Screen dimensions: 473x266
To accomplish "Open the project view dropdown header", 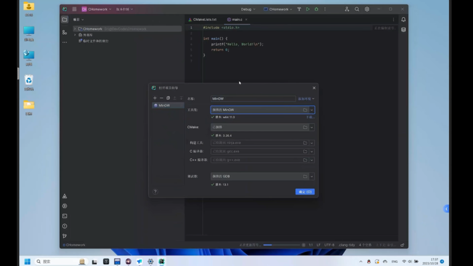I will click(x=78, y=20).
